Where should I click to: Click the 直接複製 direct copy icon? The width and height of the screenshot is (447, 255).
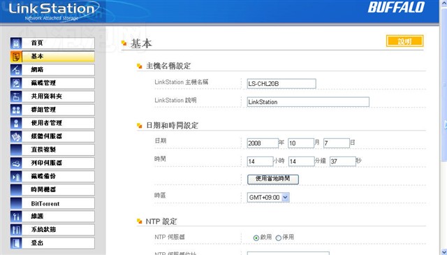click(16, 150)
